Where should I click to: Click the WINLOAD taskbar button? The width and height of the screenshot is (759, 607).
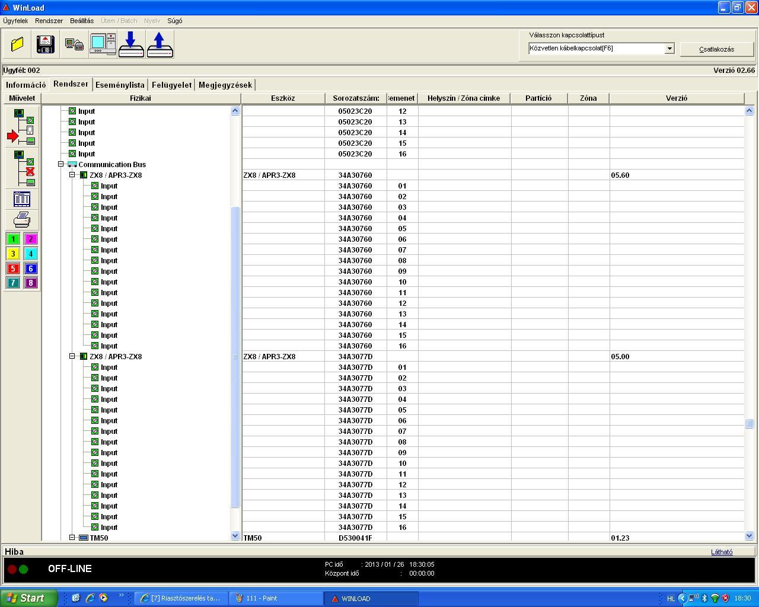click(x=371, y=598)
